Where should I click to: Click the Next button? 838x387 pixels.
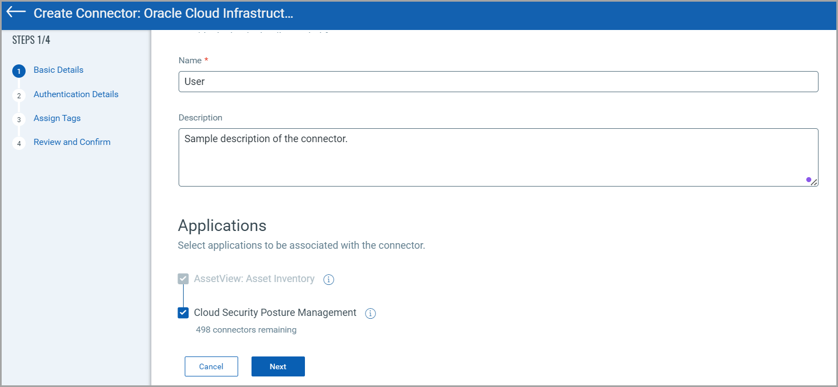coord(278,366)
